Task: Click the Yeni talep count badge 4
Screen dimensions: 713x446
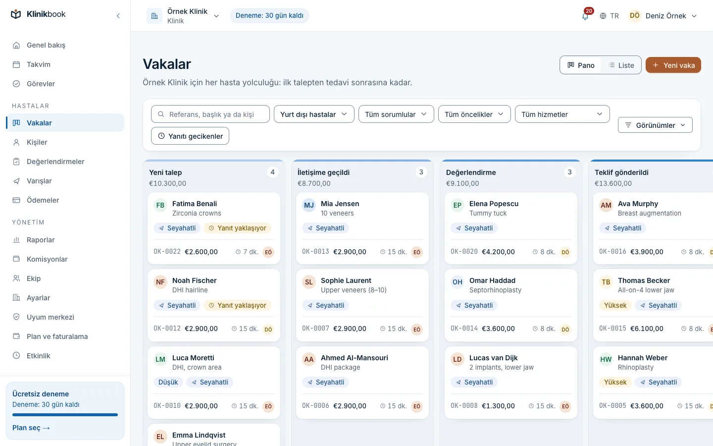Action: click(272, 172)
